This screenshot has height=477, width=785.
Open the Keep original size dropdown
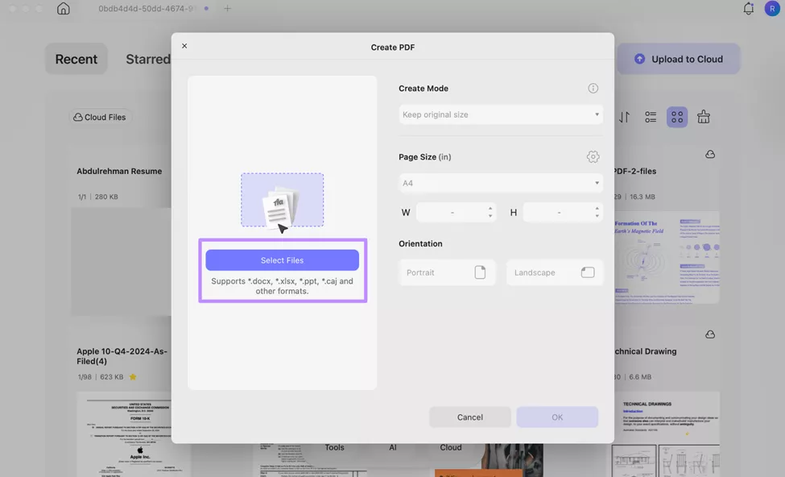[x=500, y=114]
